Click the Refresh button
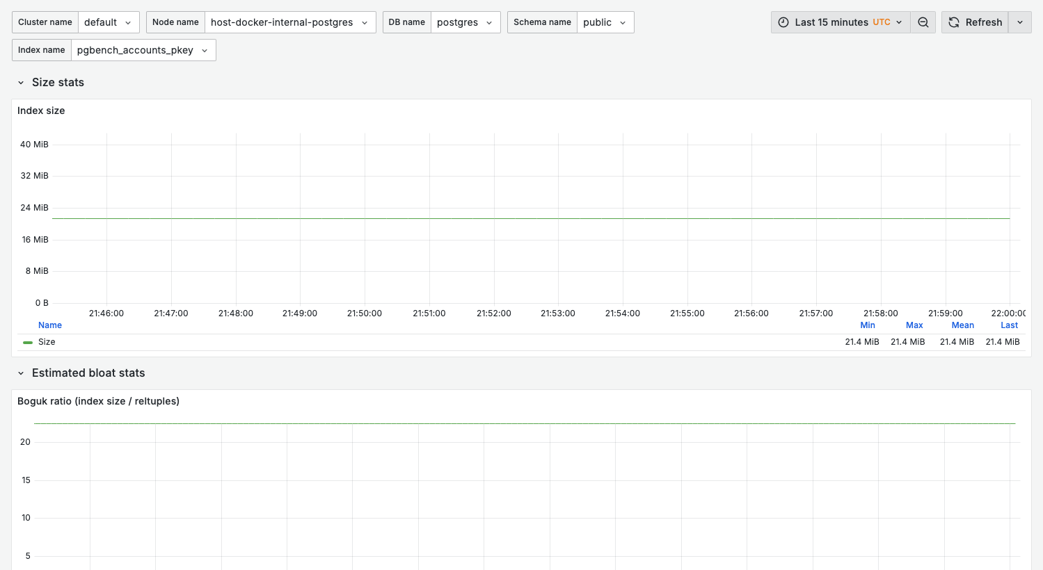1043x570 pixels. [976, 22]
